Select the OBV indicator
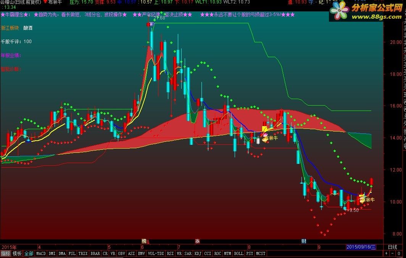Screen dimensions: 406x258 point(122,253)
